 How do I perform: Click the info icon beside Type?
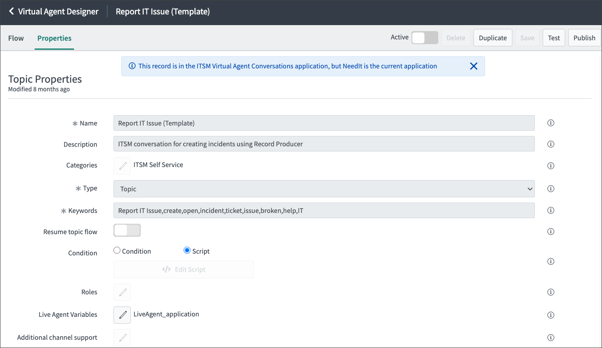[550, 189]
